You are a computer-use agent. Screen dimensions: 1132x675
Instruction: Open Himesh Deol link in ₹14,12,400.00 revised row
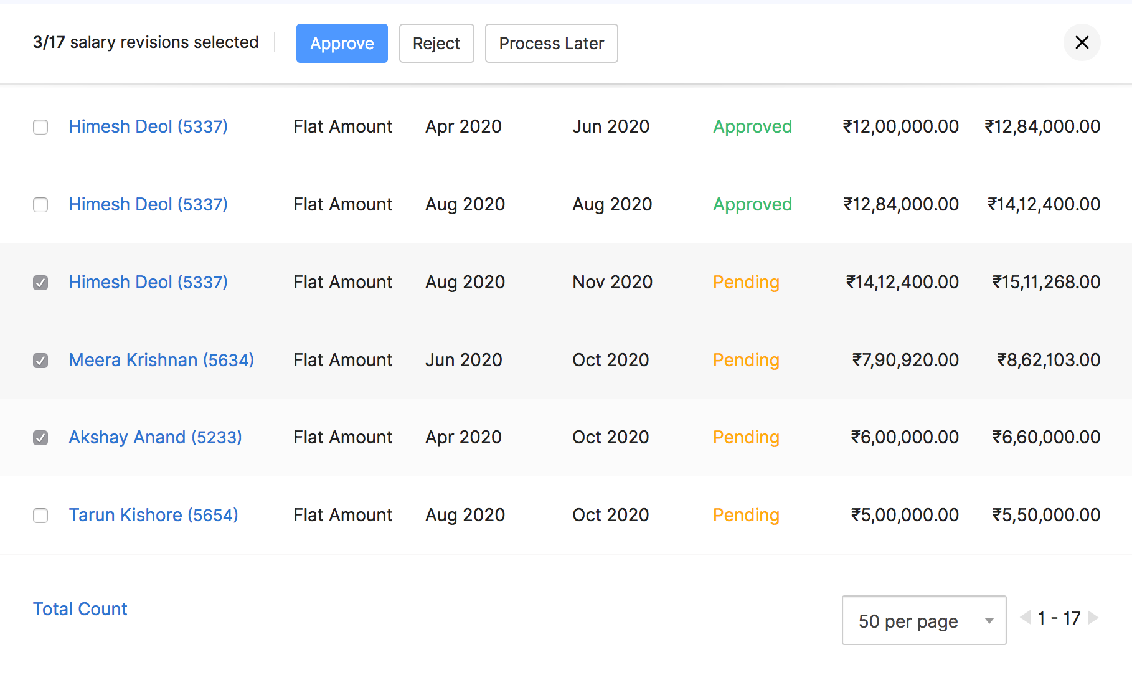click(x=148, y=204)
